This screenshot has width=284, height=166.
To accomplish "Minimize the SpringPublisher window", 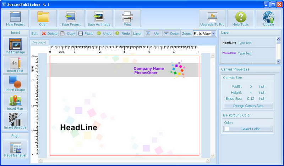I will pos(267,4).
